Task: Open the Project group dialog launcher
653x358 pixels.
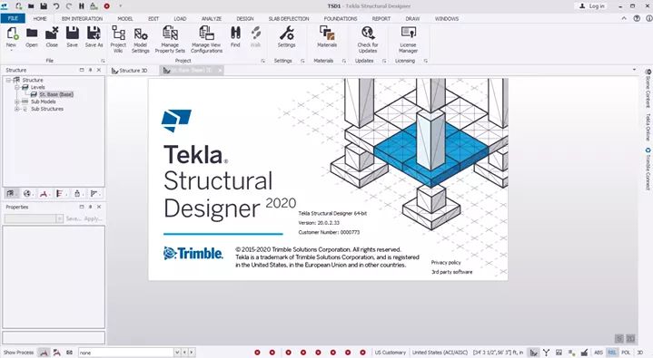Action: (x=262, y=61)
